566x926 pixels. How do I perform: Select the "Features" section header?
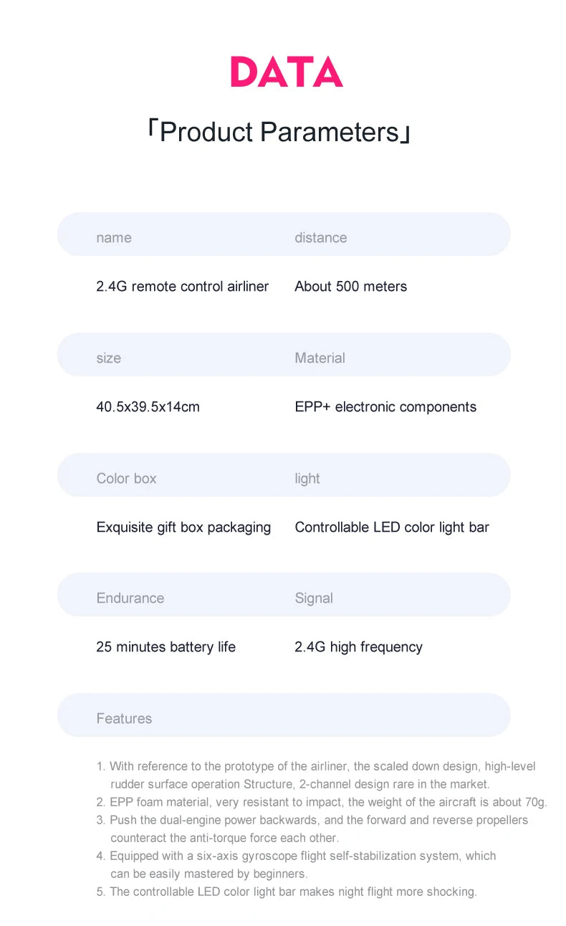(x=124, y=719)
